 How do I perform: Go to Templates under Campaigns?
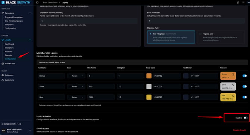[x=9, y=25]
